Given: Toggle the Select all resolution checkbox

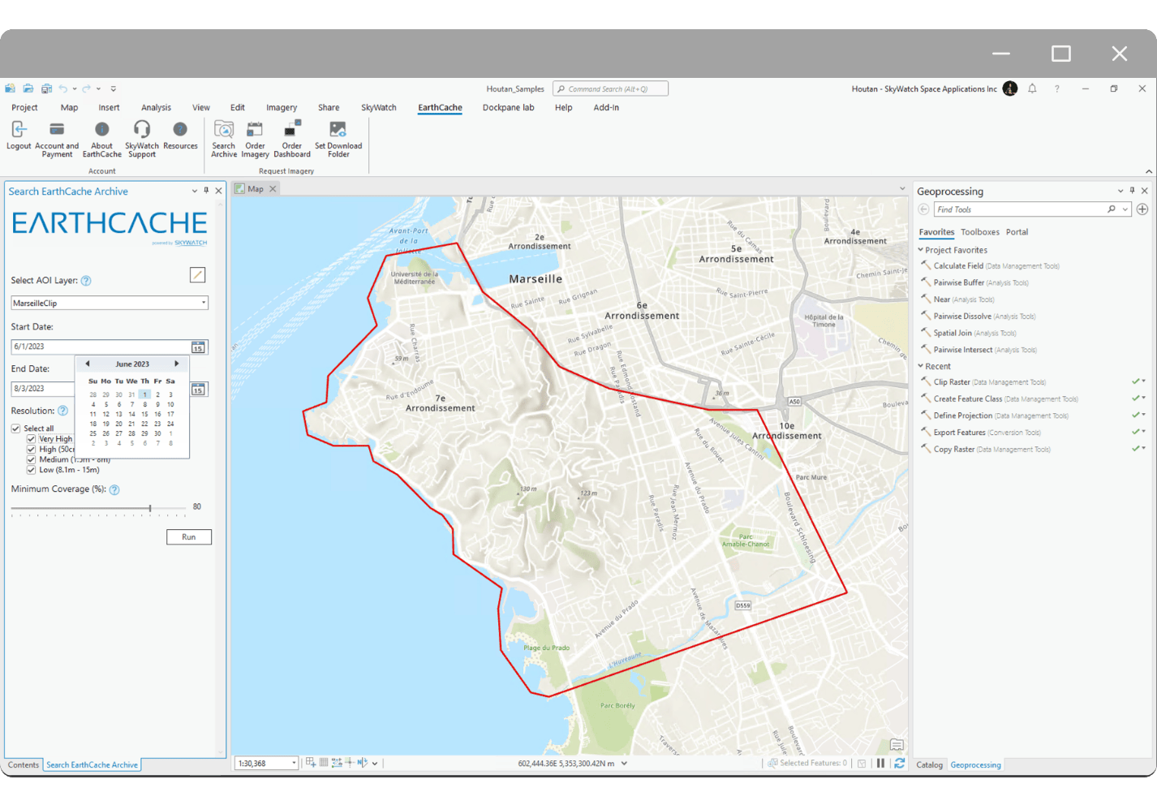Looking at the screenshot, I should coord(15,428).
